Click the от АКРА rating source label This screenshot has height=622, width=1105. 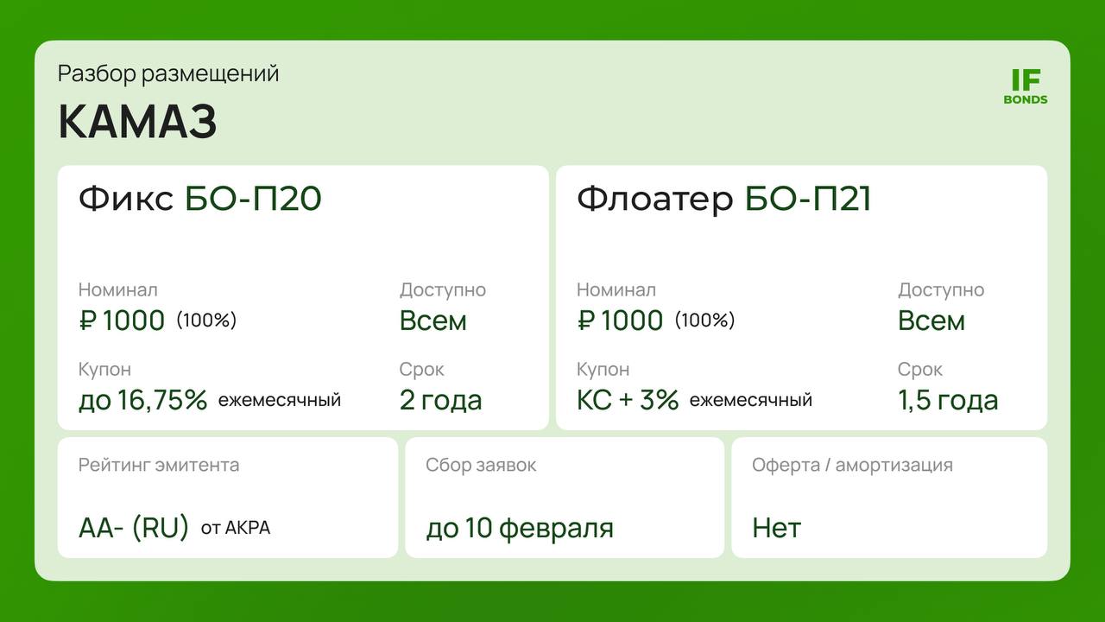tap(236, 527)
